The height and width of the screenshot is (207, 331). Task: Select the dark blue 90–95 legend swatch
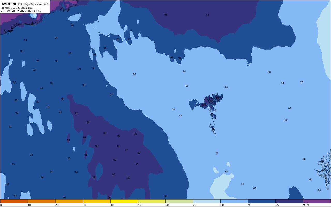tap(262, 201)
